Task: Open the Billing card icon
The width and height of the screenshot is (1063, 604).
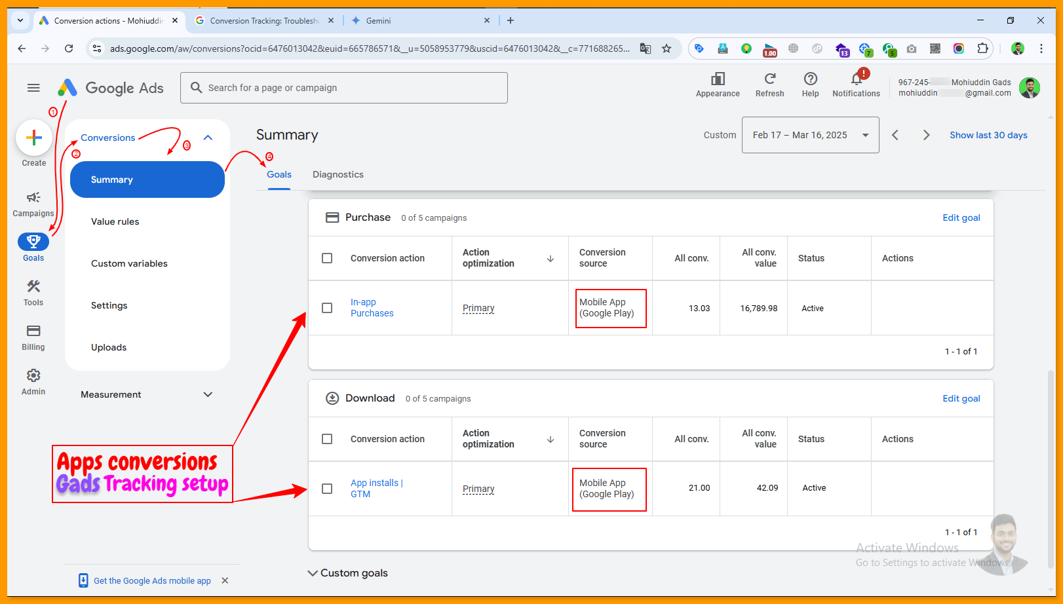Action: [x=33, y=331]
